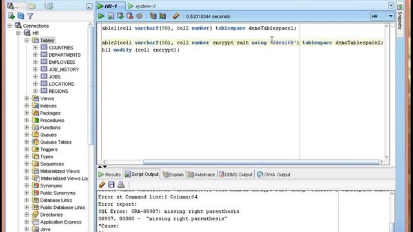Click the gray Cancel icon

(x=139, y=16)
